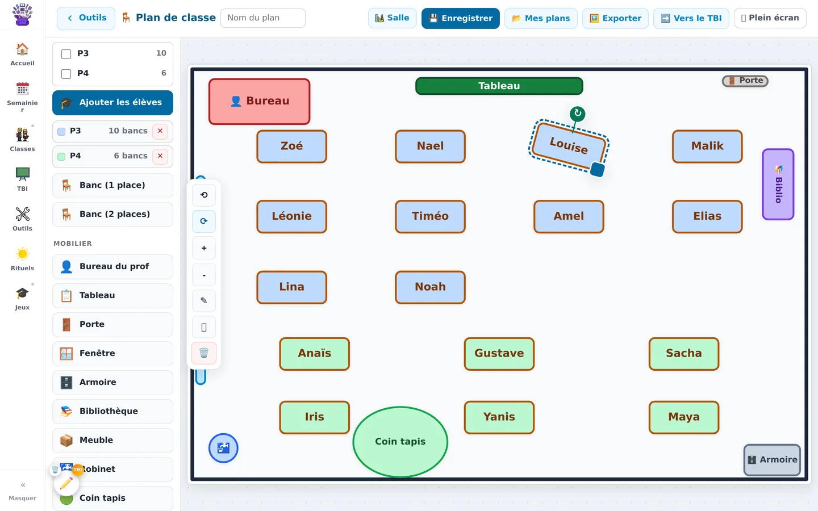Image resolution: width=818 pixels, height=511 pixels.
Task: Open Rituels in the sidebar
Action: (22, 259)
